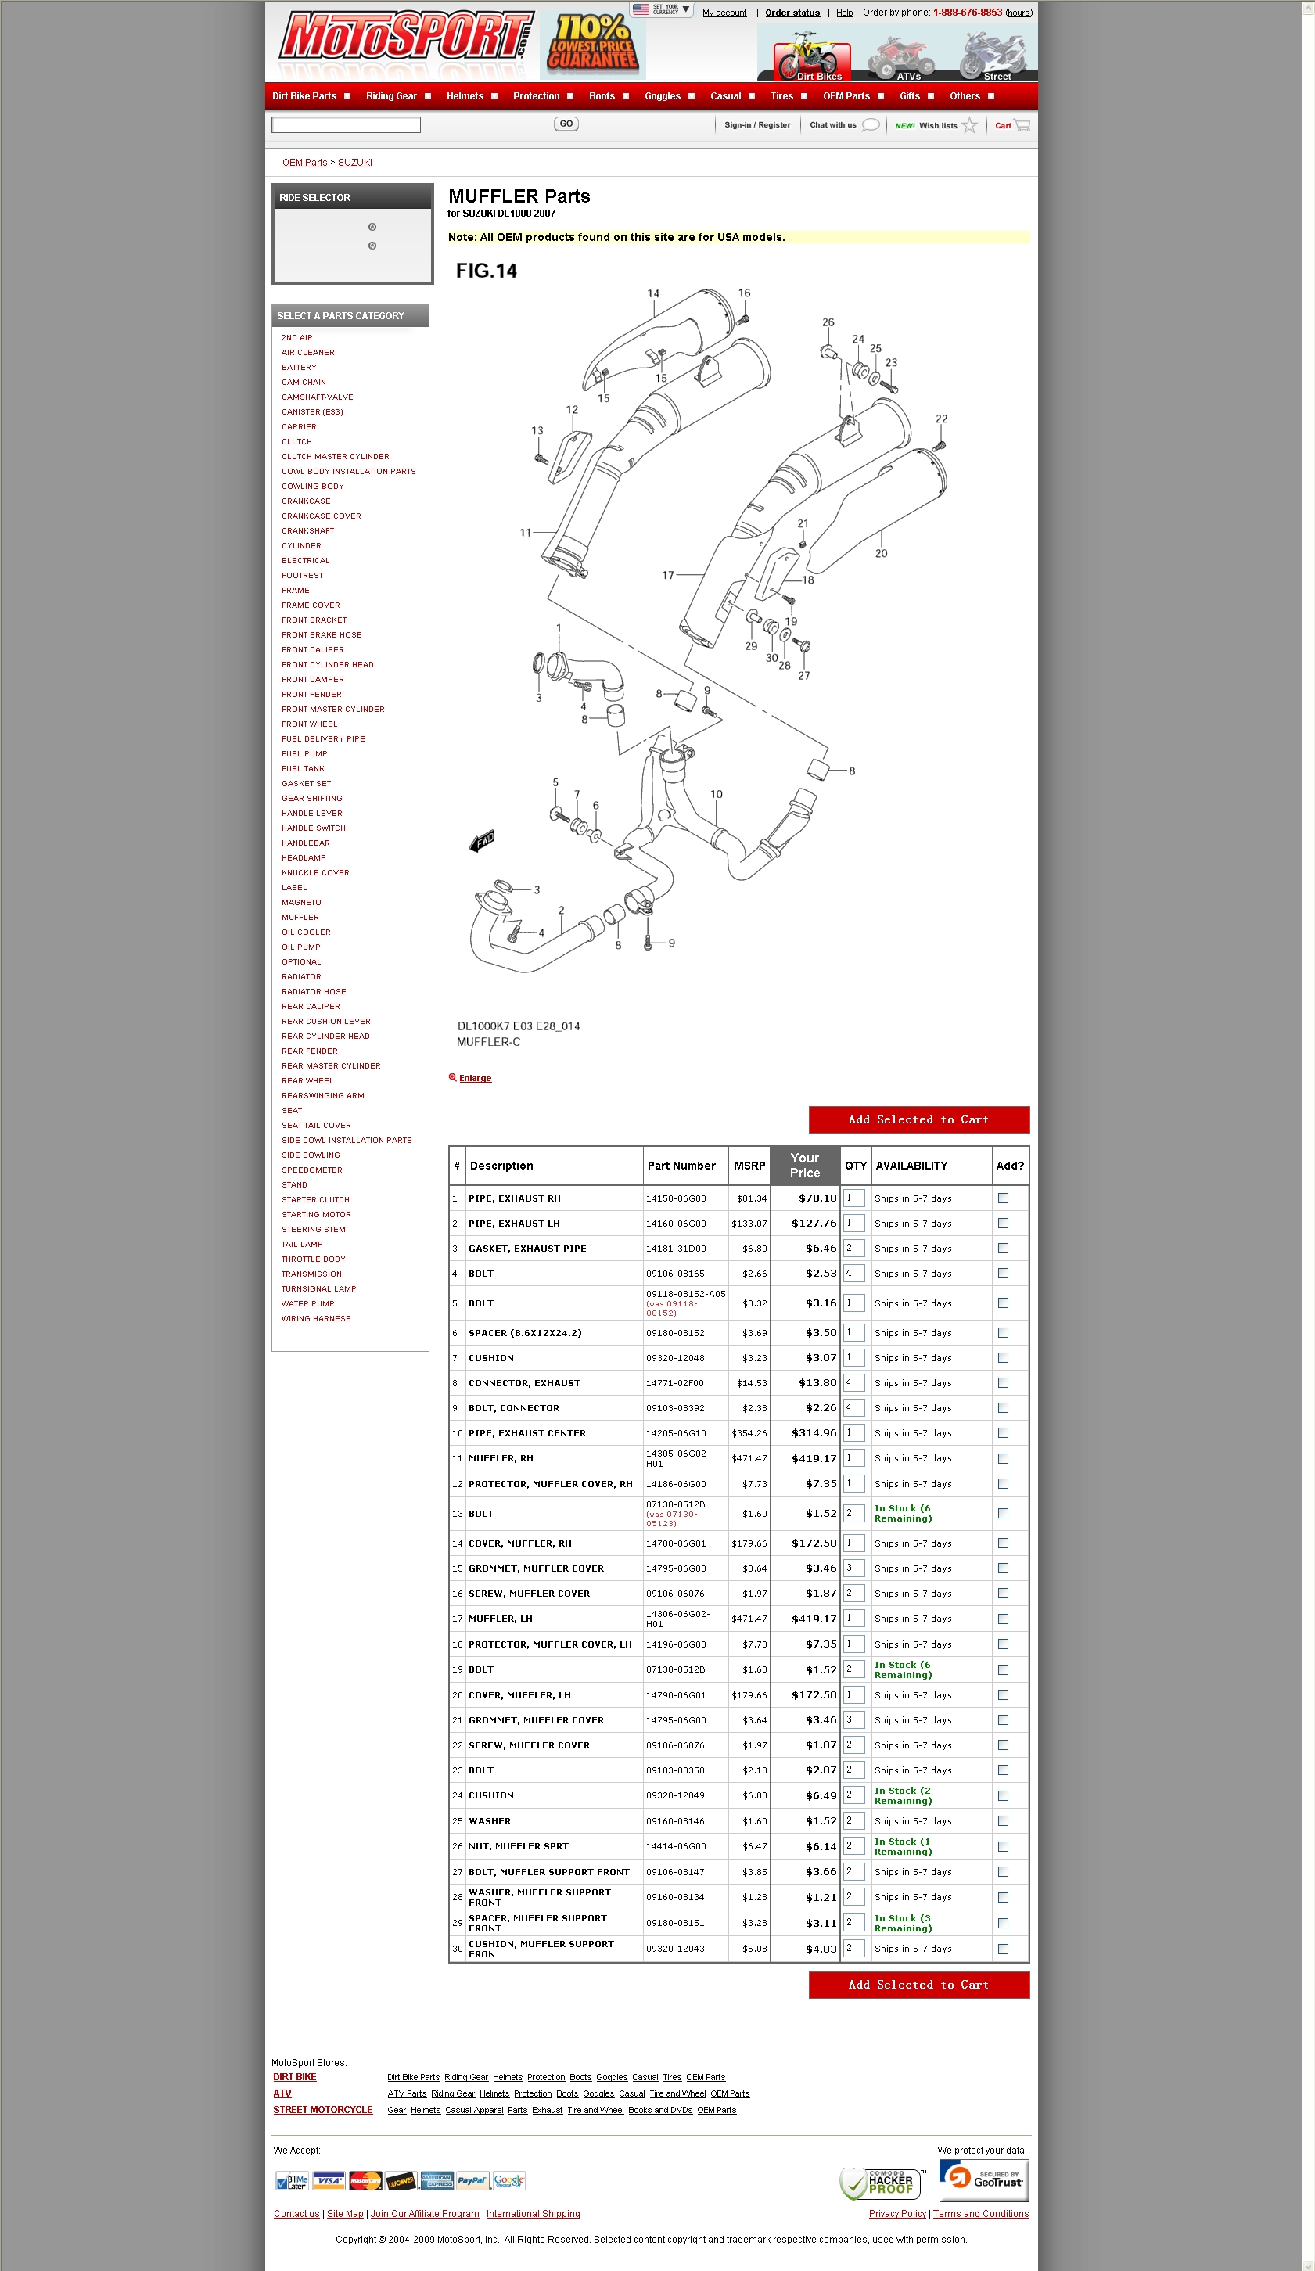Click the PayPal payment icon
Viewport: 1315px width, 2271px height.
(472, 2181)
